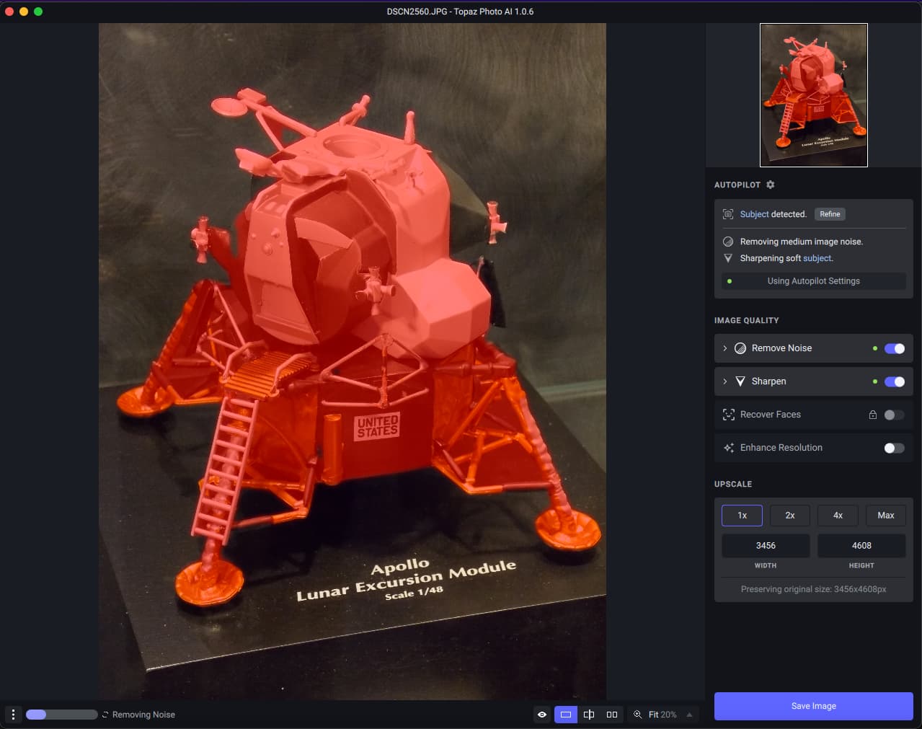Switch to side-by-side comparison view
The height and width of the screenshot is (729, 922).
pos(612,715)
